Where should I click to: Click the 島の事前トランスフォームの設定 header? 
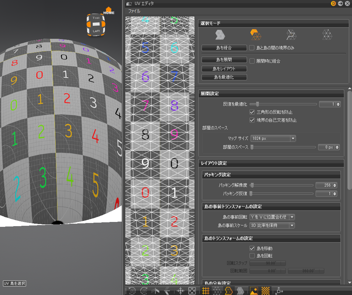(271, 207)
